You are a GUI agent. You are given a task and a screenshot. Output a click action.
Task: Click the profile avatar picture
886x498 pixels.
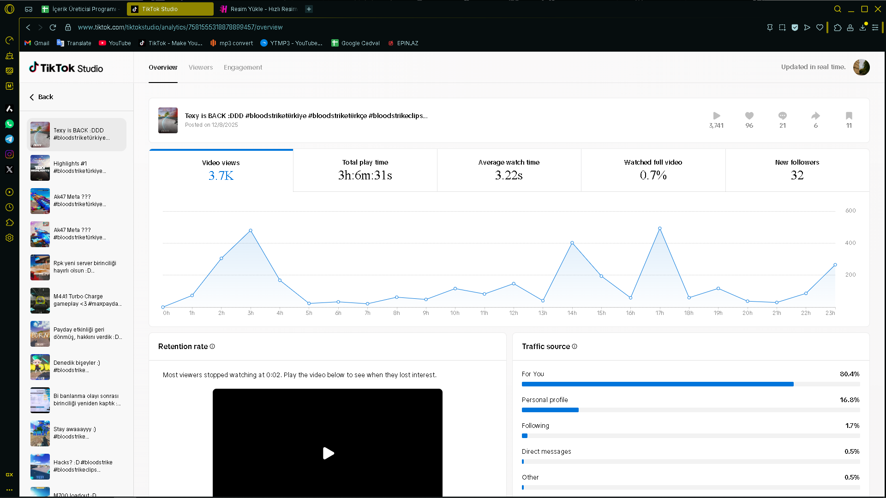tap(861, 67)
